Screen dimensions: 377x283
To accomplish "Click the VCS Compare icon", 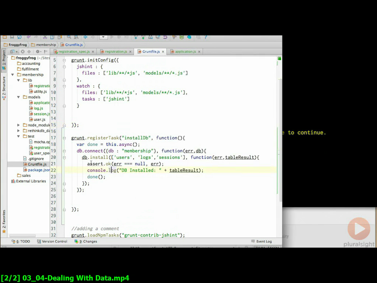I will pyautogui.click(x=151, y=37).
